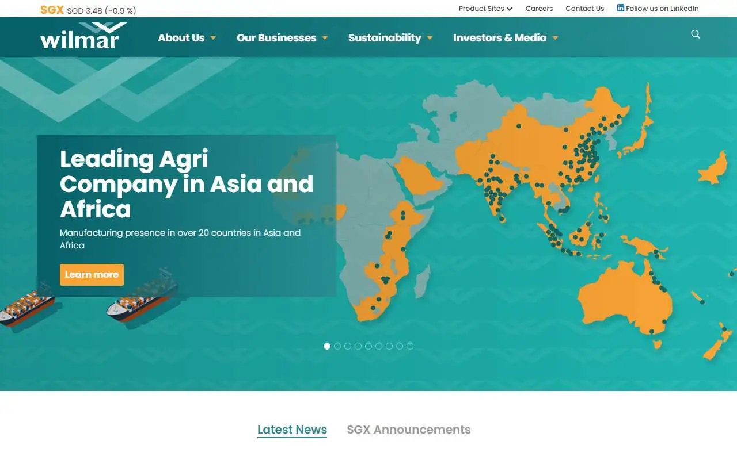
Task: Switch to the SGX Announcements tab
Action: coord(409,430)
